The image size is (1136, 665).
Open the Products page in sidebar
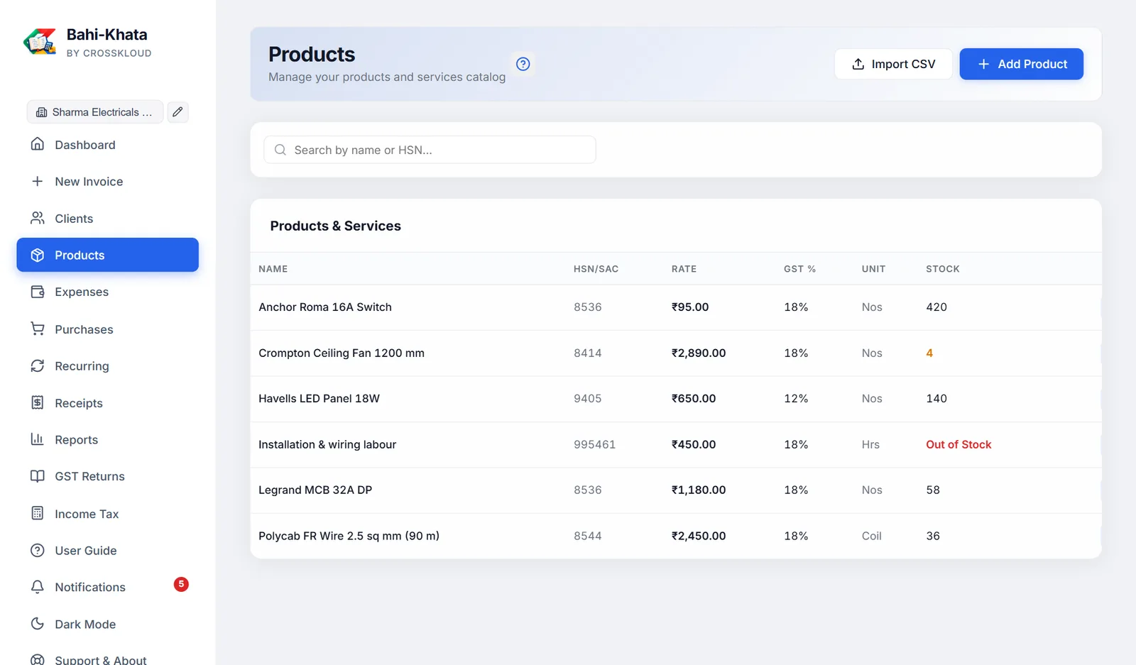[x=108, y=255]
